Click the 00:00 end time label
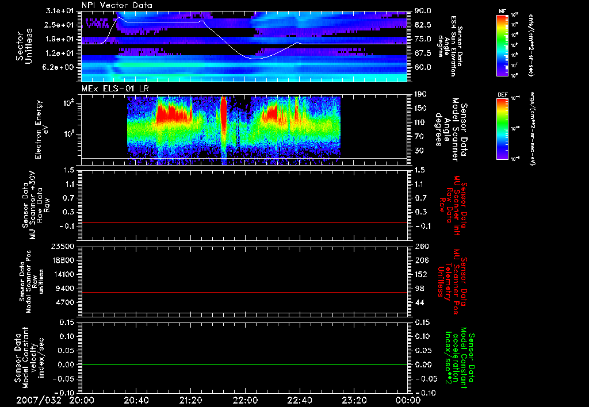 (408, 400)
